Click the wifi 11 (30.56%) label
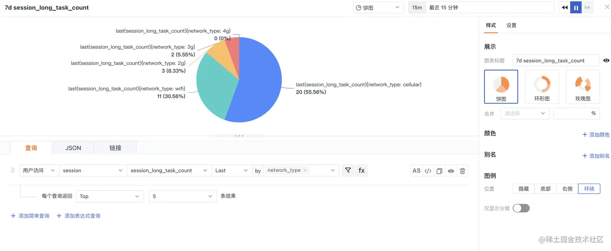The height and width of the screenshot is (251, 611). 127,92
